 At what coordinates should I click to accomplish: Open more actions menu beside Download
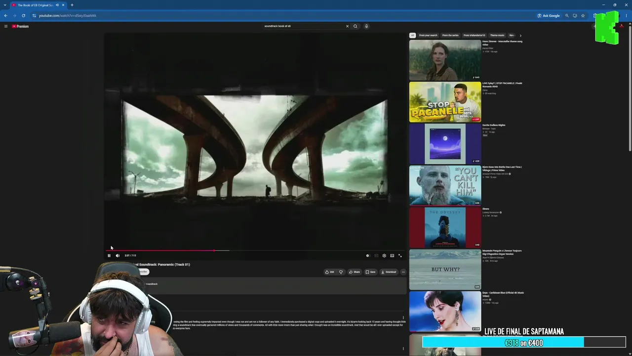tap(403, 272)
